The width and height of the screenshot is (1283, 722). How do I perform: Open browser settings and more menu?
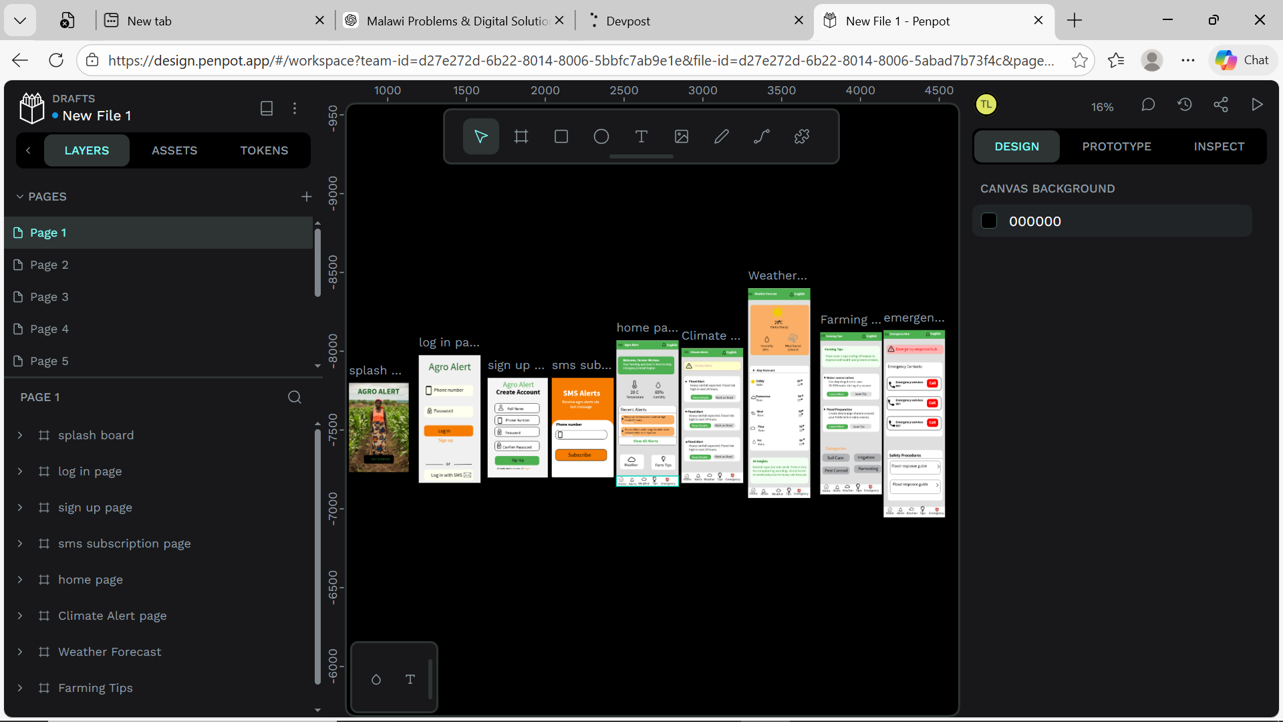point(1188,60)
